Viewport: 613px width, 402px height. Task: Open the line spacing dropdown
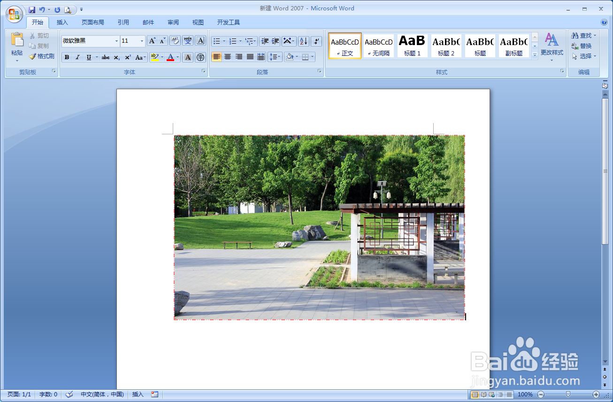click(x=275, y=57)
